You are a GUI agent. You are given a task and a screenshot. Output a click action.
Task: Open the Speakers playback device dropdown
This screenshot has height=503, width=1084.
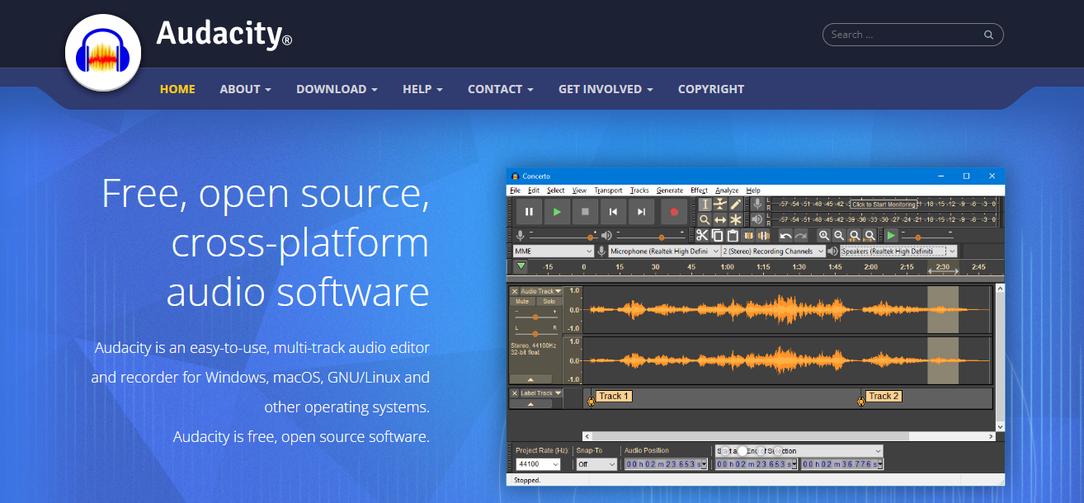pyautogui.click(x=898, y=251)
